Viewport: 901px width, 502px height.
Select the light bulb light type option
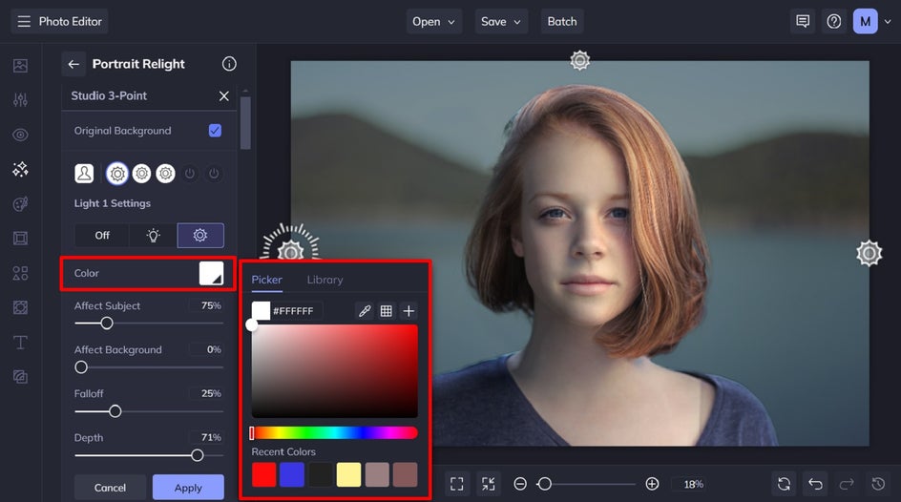click(x=152, y=235)
